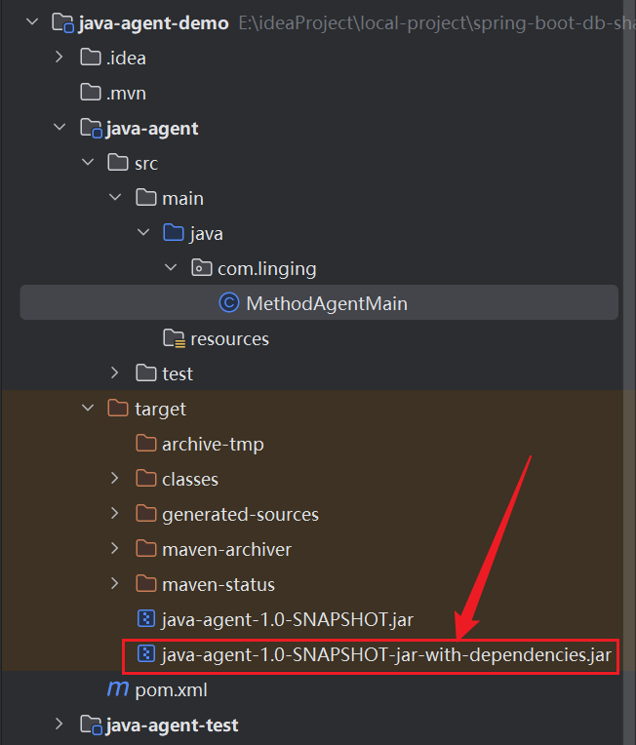The image size is (636, 745).
Task: Select the MethodAgentMain class name
Action: (x=327, y=303)
